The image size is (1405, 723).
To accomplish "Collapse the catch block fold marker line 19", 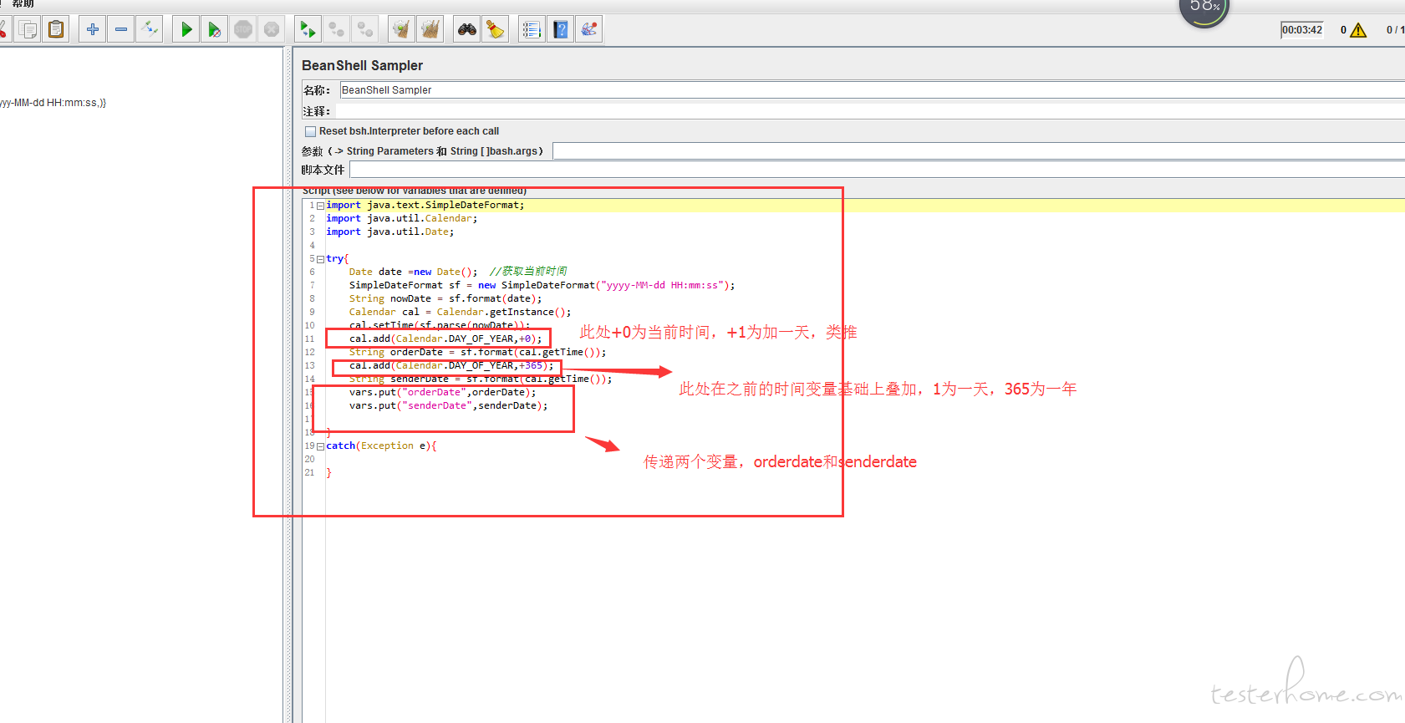I will coord(320,446).
